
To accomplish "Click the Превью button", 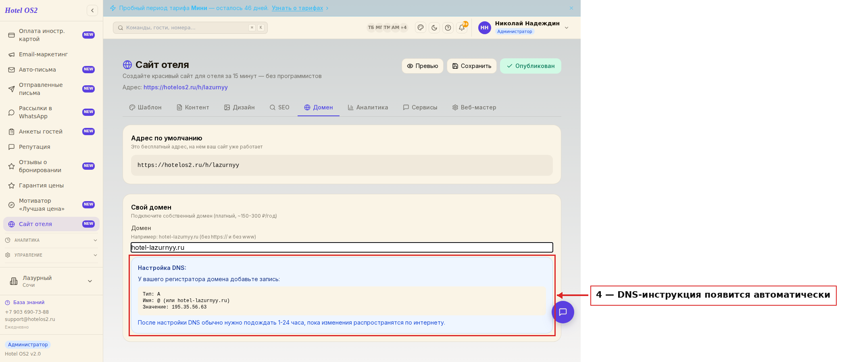I will tap(423, 66).
